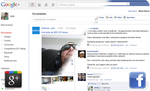This screenshot has height=91, width=150.
Task: Open Iván's profile name
Action: tap(12, 16)
